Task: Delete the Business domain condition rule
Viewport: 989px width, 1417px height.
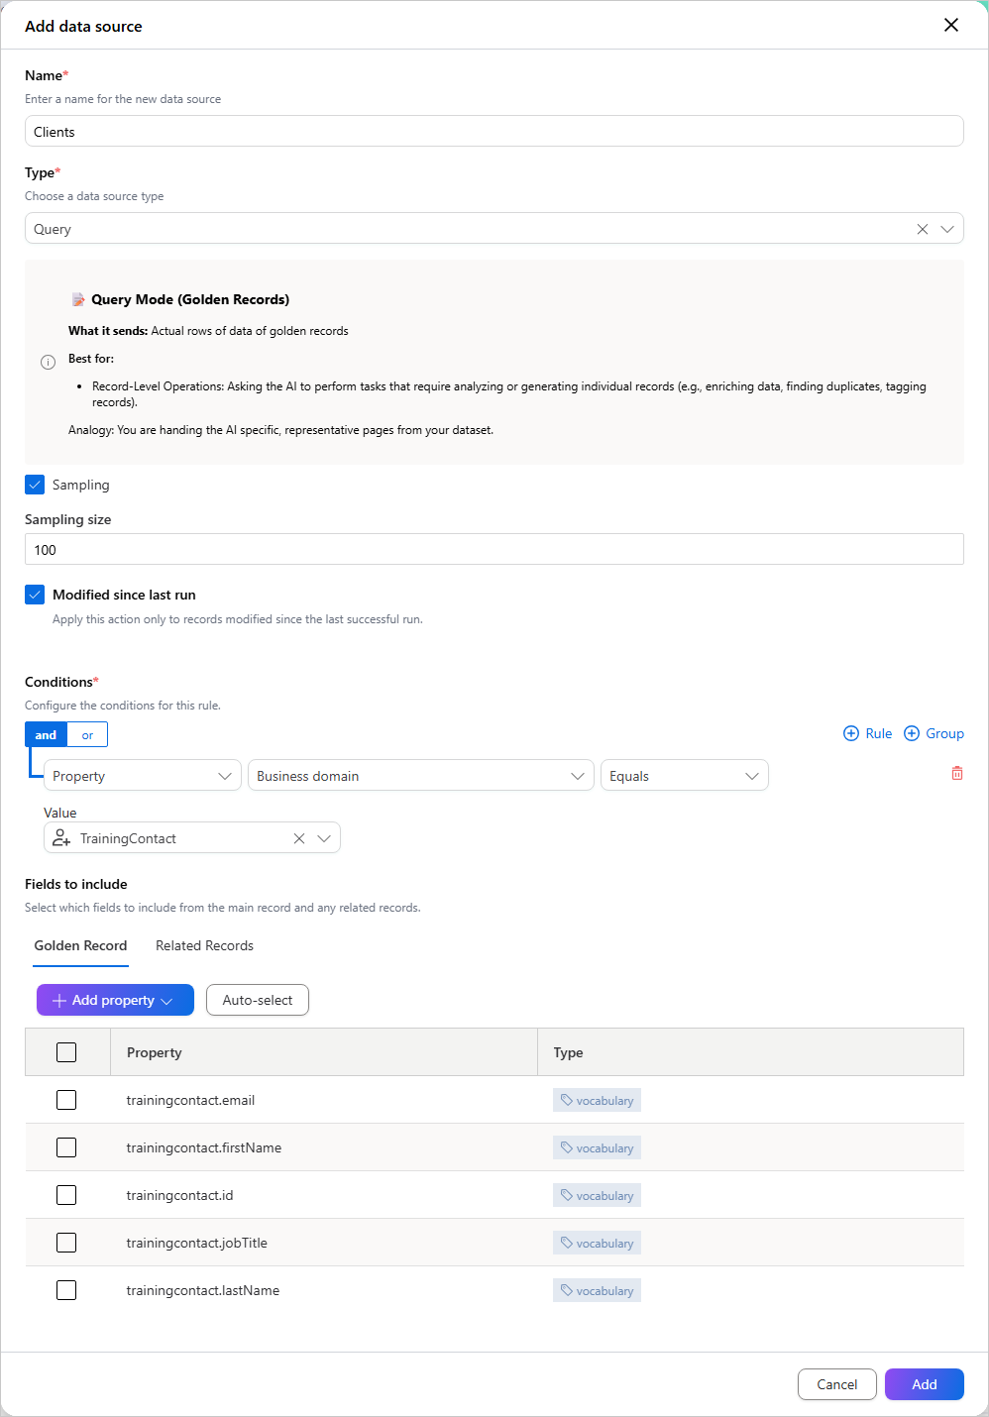Action: pyautogui.click(x=957, y=773)
